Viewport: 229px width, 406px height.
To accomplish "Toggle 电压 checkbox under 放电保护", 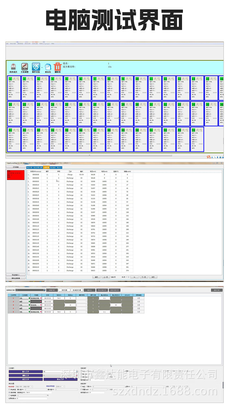I will click(81, 387).
